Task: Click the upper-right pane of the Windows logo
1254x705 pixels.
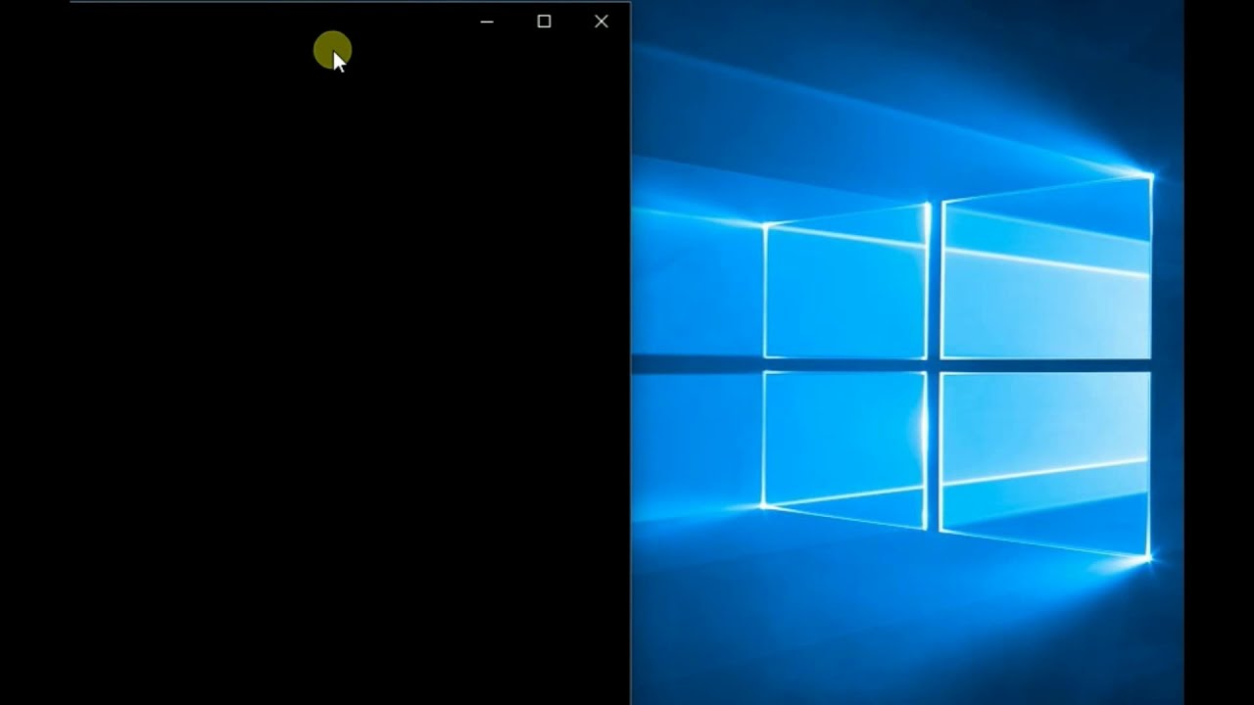Action: 1046,274
